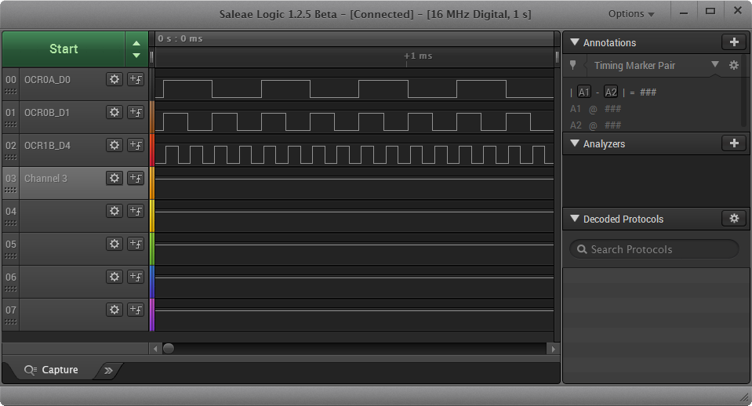Place timing marker A1
The width and height of the screenshot is (752, 406).
coord(583,92)
